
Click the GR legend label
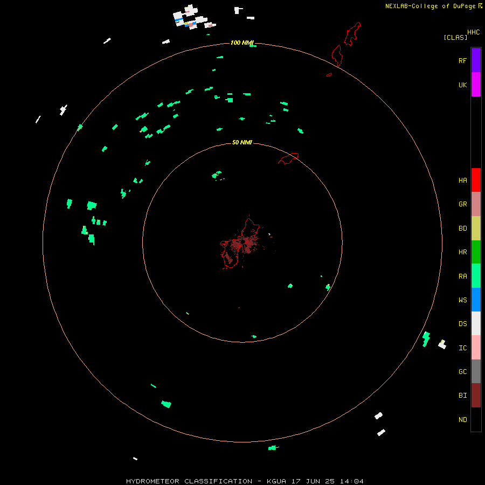coord(462,204)
